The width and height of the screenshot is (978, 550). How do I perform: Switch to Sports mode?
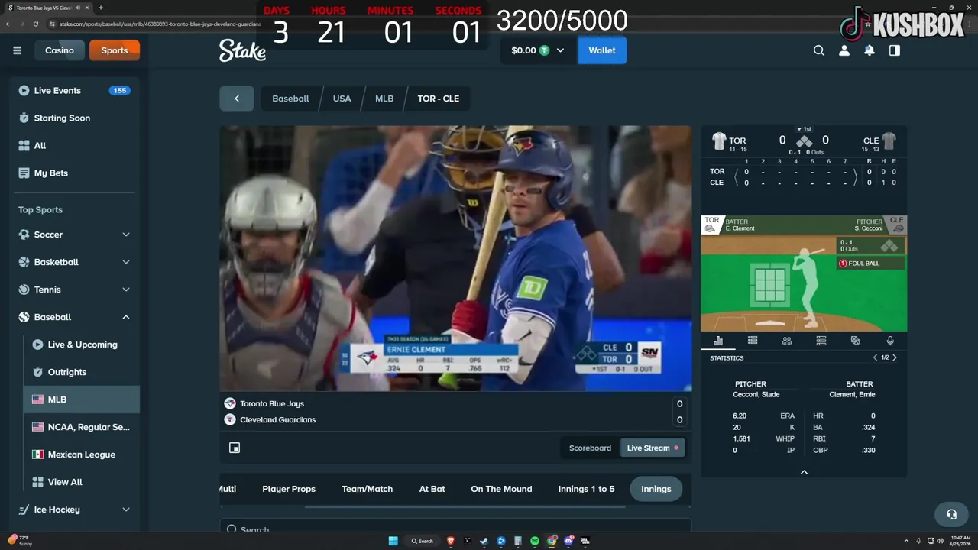pos(115,50)
